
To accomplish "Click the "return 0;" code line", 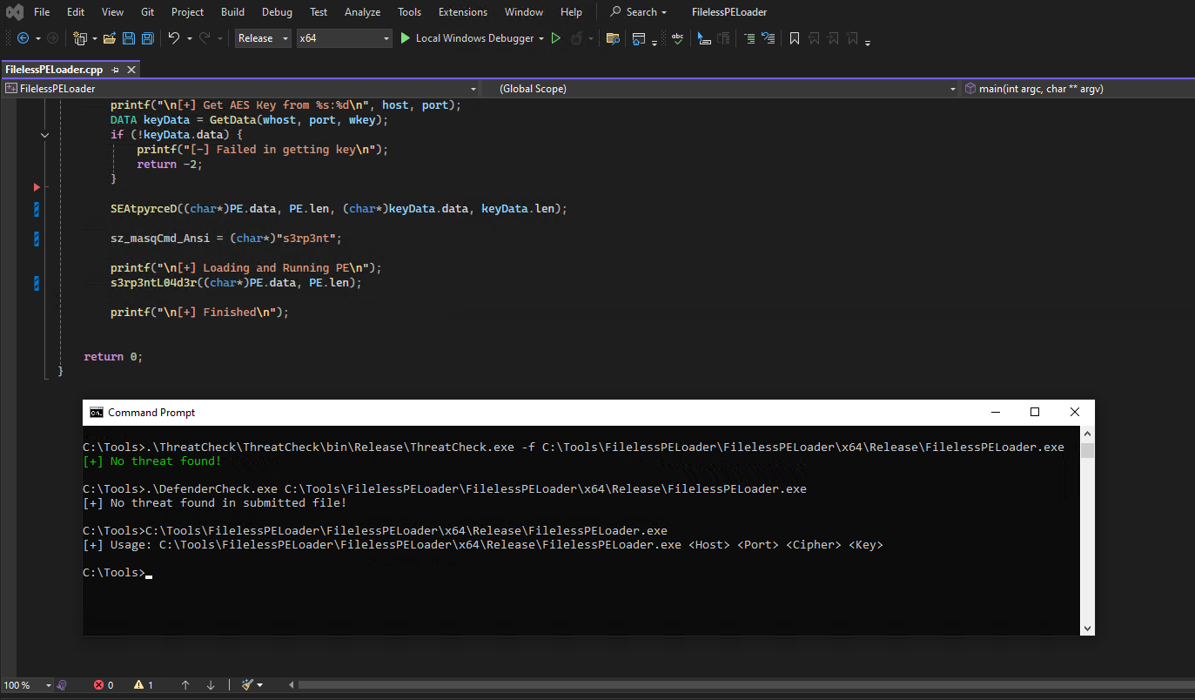I will pos(113,357).
